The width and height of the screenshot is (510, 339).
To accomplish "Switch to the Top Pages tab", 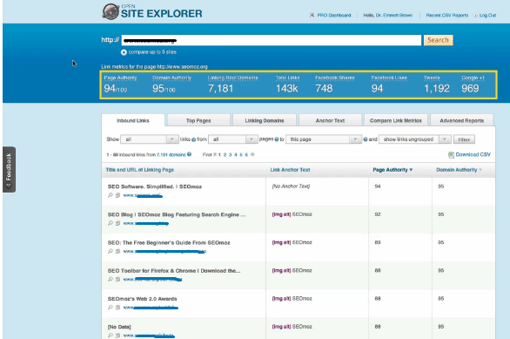I will [x=198, y=120].
